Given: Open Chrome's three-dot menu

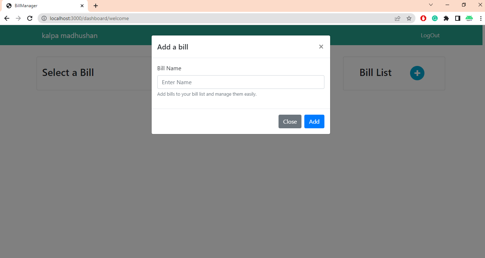Looking at the screenshot, I should (481, 18).
